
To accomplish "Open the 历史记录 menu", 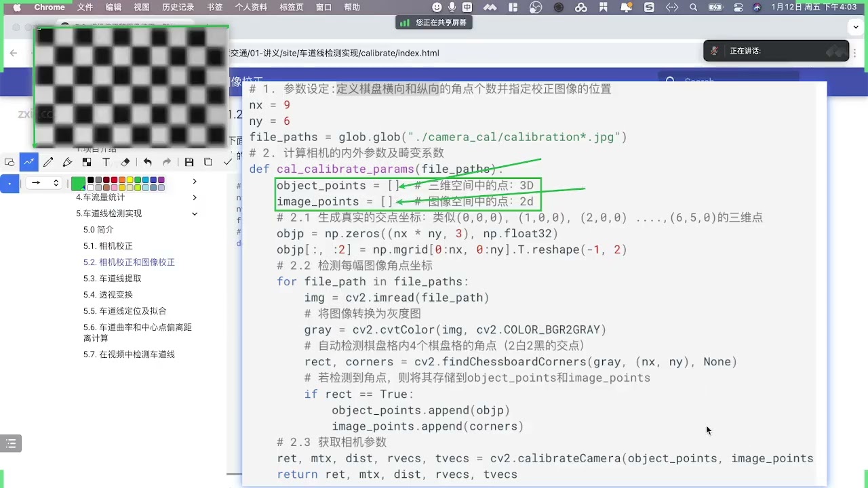I will [178, 7].
